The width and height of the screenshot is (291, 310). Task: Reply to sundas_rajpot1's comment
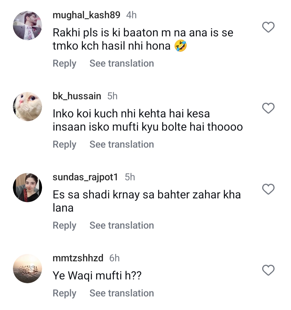point(64,225)
